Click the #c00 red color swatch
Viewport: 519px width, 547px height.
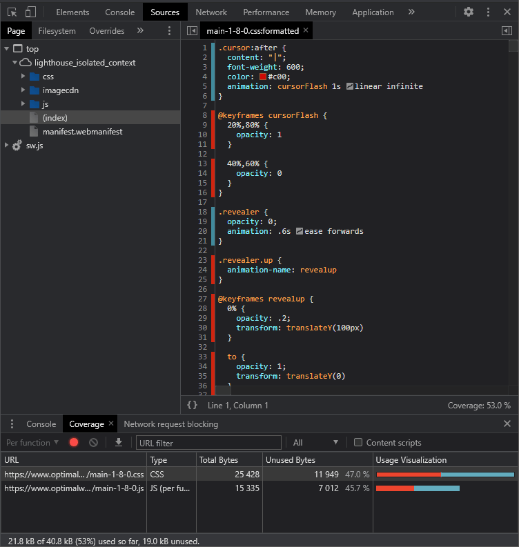tap(262, 77)
